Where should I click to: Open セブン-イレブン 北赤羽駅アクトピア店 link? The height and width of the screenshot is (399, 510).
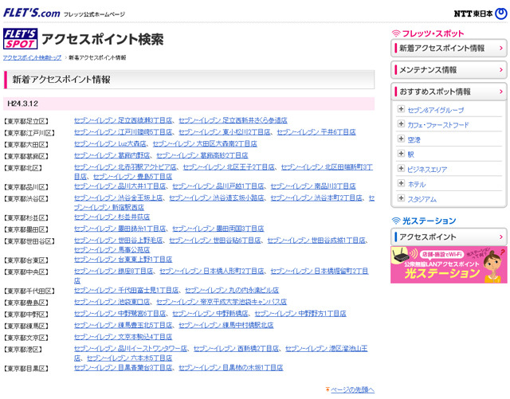click(126, 167)
